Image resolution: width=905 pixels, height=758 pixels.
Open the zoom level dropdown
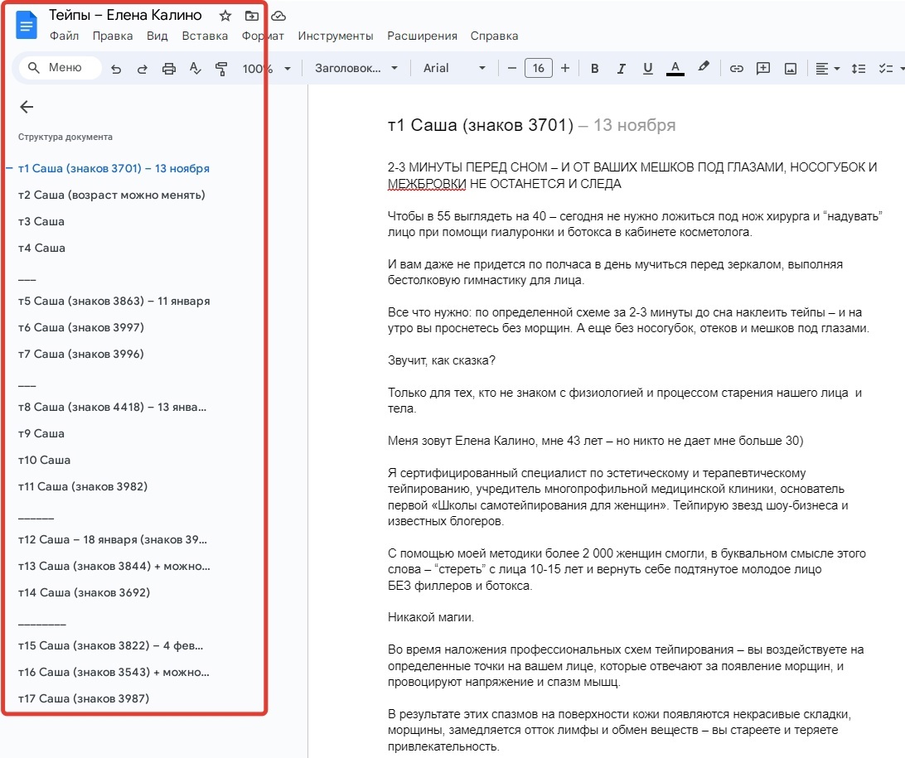[266, 69]
